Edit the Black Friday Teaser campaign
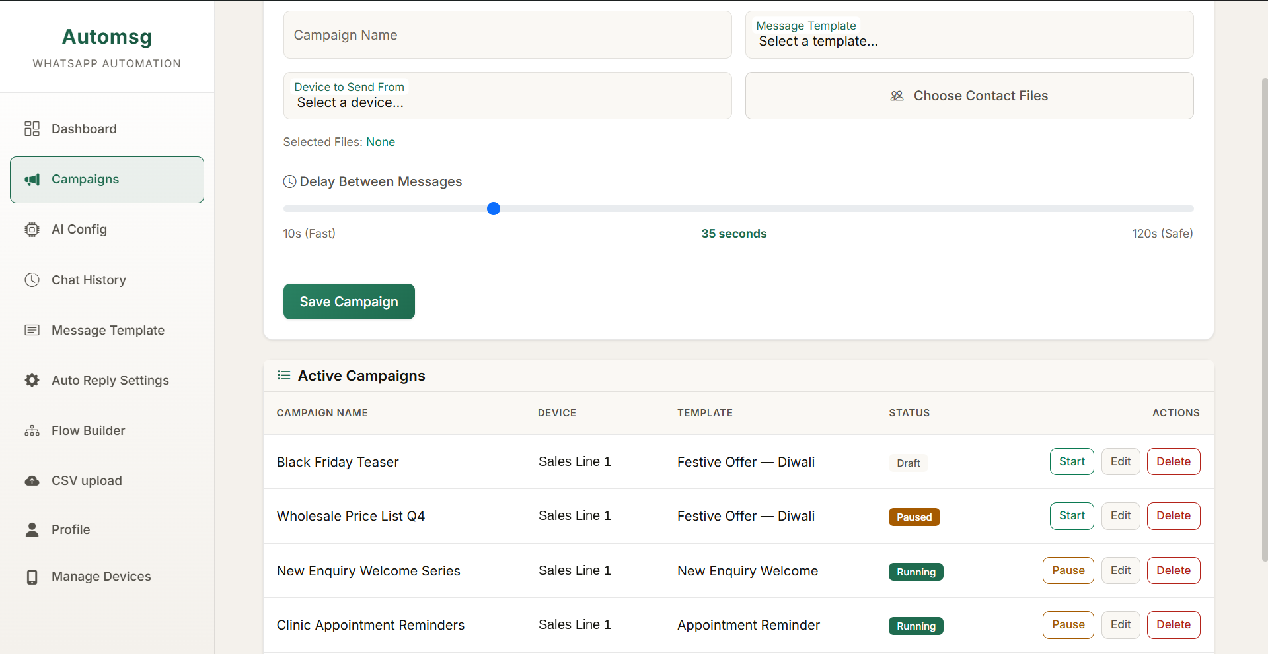 point(1121,462)
